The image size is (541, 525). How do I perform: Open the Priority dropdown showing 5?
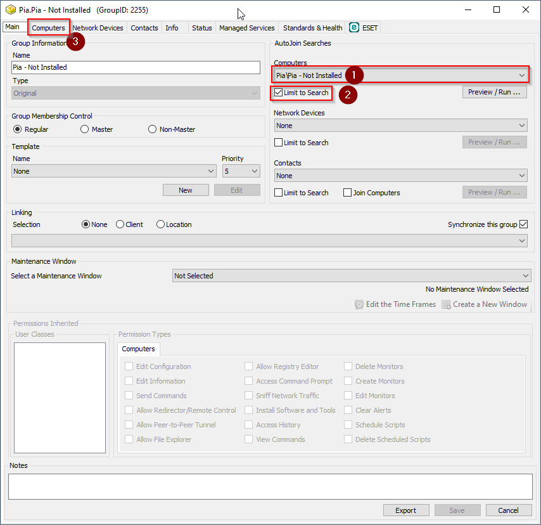coord(241,171)
